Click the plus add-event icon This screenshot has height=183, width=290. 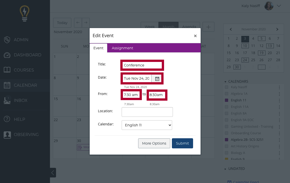(208, 27)
